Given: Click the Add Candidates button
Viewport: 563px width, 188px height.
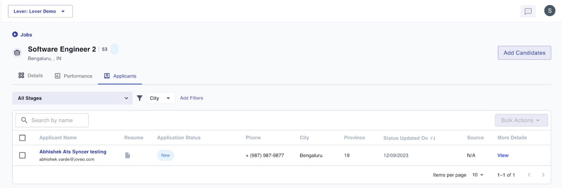Looking at the screenshot, I should (524, 53).
